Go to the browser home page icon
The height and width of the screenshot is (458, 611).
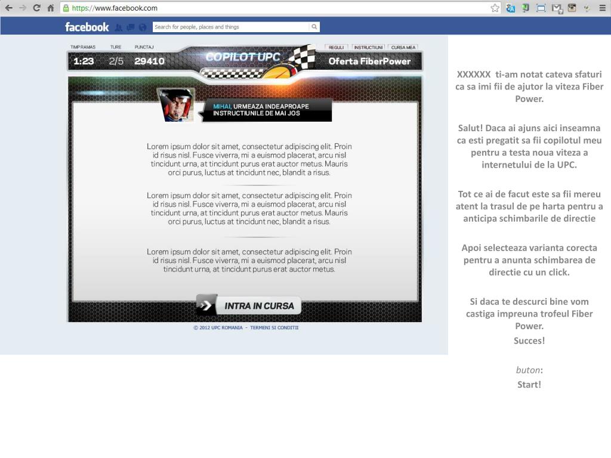51,8
